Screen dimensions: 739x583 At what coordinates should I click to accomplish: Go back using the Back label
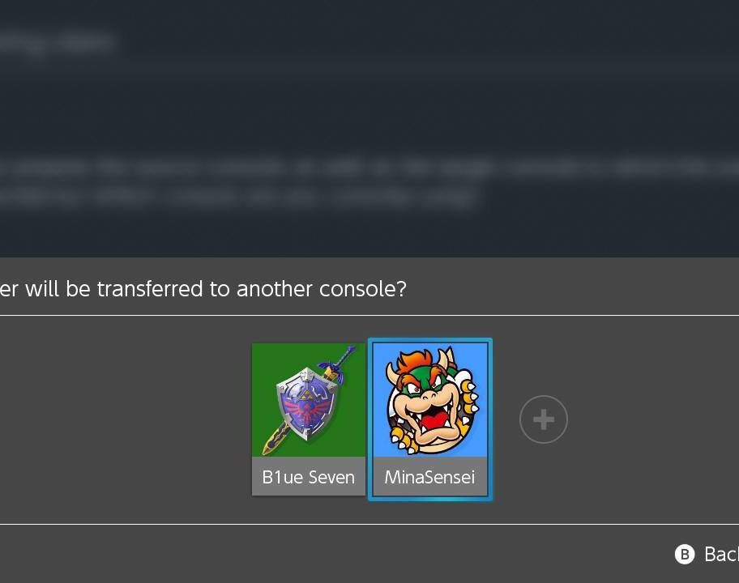(721, 555)
